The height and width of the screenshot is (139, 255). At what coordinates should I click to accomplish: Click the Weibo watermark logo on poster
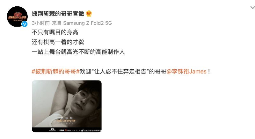[x=82, y=130]
